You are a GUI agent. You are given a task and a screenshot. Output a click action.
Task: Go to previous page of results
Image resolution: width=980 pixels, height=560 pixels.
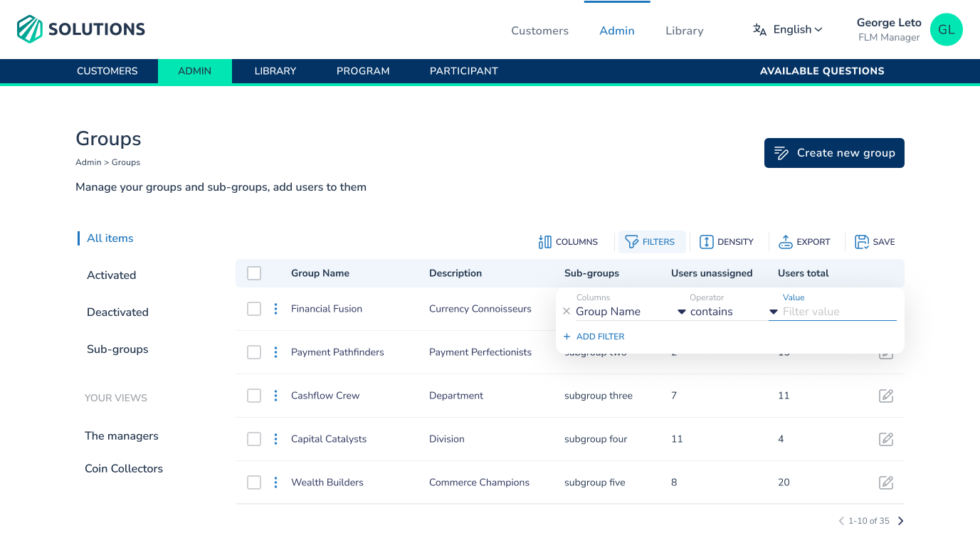click(841, 521)
